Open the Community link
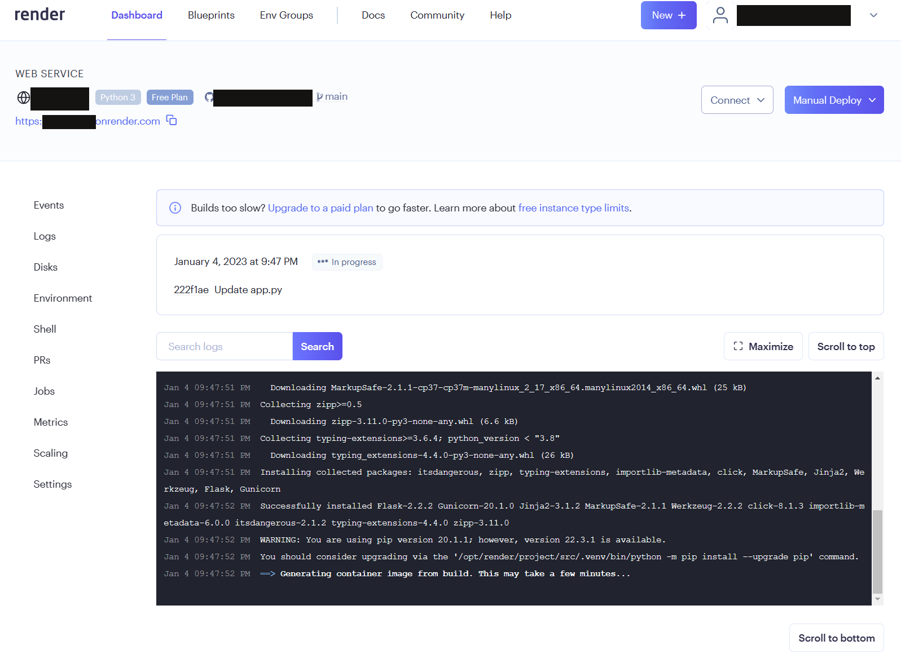The width and height of the screenshot is (901, 654). [437, 15]
